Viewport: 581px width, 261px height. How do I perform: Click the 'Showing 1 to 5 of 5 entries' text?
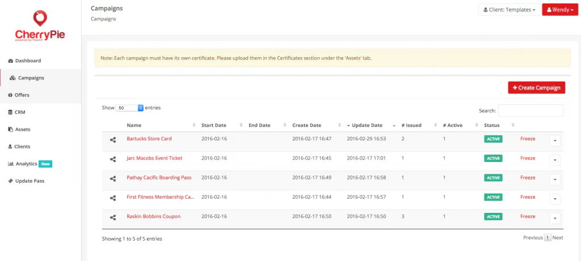click(x=132, y=239)
